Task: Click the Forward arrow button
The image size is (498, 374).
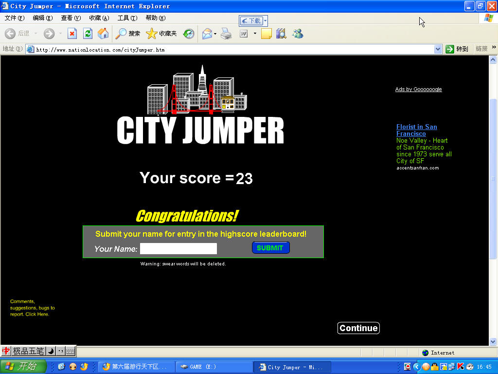Action: point(49,34)
